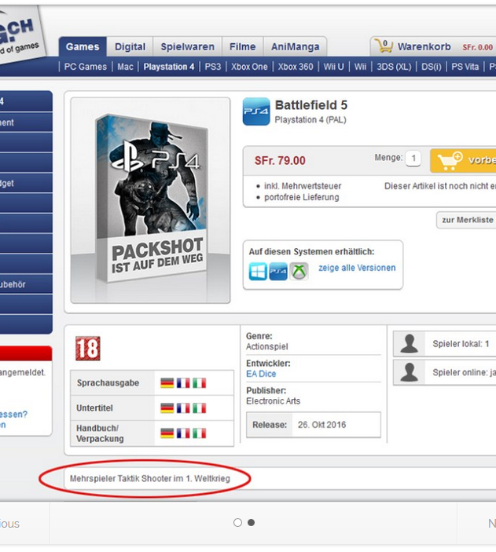Click the Playstation 4 (PAL) subtitle
The image size is (496, 552).
(x=310, y=120)
